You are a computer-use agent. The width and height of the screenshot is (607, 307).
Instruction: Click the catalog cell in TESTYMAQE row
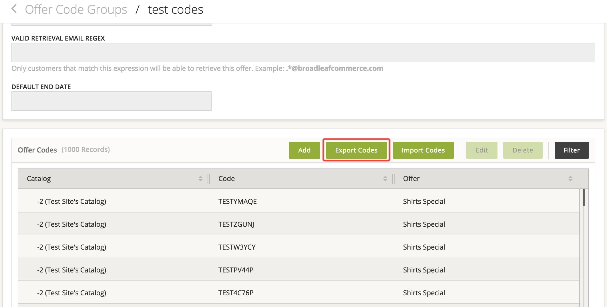point(71,201)
